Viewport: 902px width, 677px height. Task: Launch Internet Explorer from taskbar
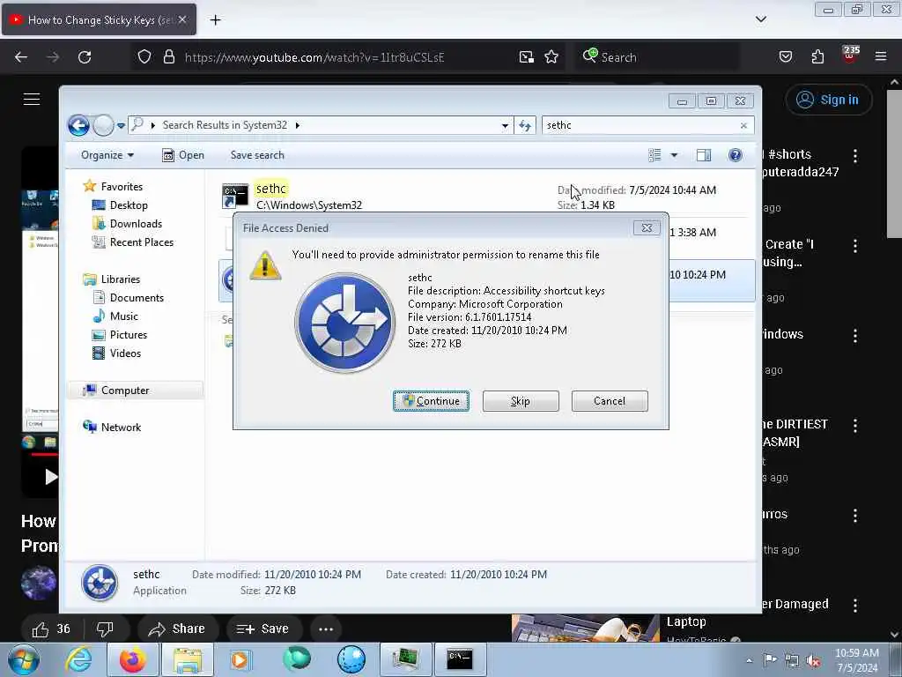(x=79, y=659)
